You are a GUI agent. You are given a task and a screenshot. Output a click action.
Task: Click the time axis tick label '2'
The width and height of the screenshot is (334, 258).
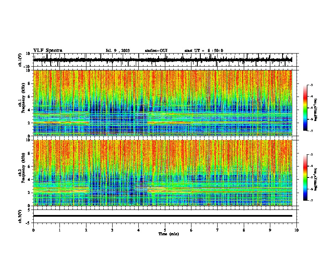click(86, 230)
